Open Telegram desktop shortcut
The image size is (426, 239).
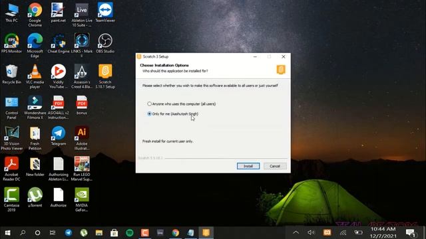[59, 136]
